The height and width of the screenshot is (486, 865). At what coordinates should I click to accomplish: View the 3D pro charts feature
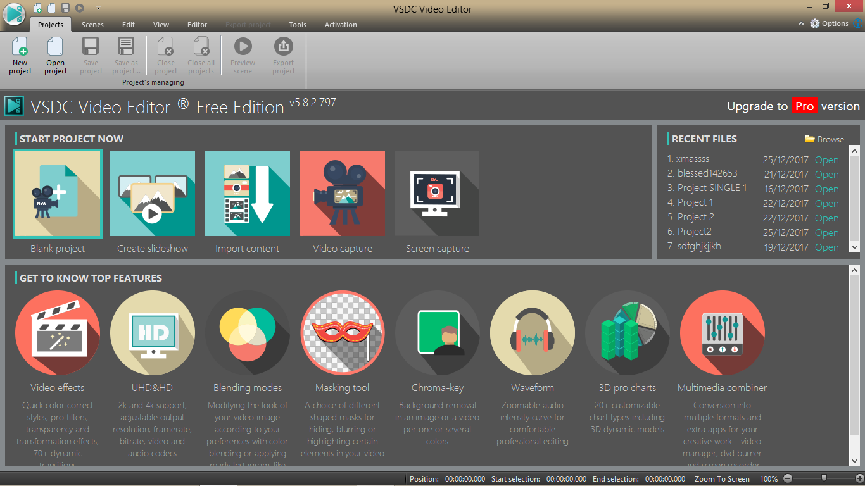point(627,332)
